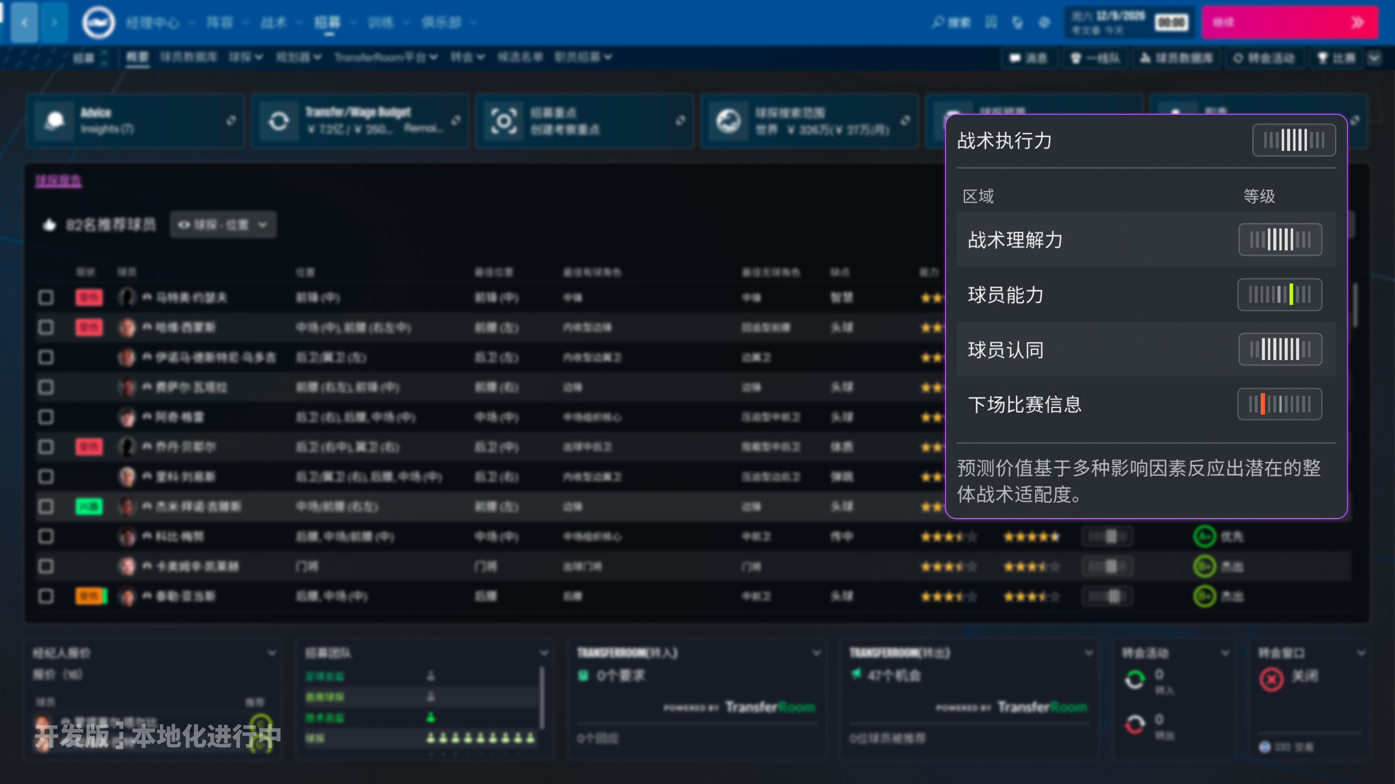Expand the shortcut bar overflow arrow

pyautogui.click(x=1375, y=58)
